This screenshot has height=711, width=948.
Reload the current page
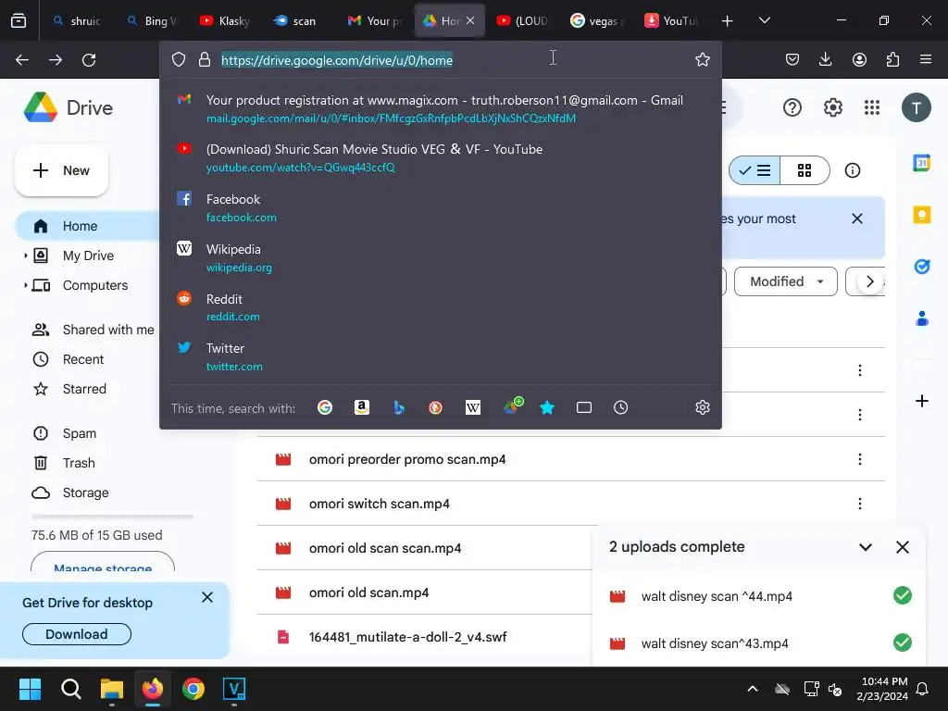click(x=89, y=60)
